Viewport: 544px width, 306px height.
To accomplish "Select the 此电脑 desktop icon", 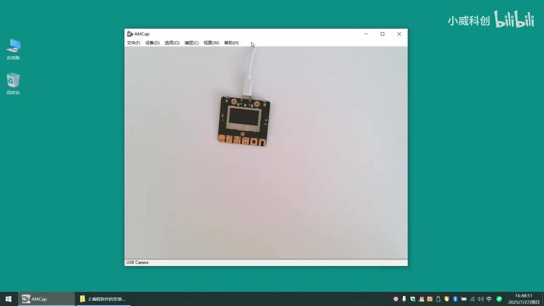I will point(13,49).
